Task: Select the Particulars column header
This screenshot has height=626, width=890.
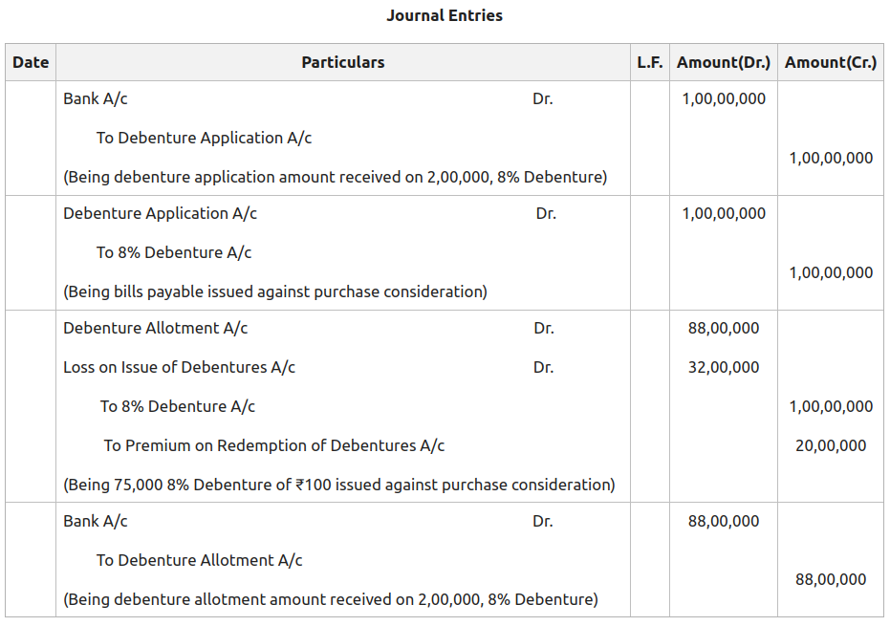Action: (342, 62)
